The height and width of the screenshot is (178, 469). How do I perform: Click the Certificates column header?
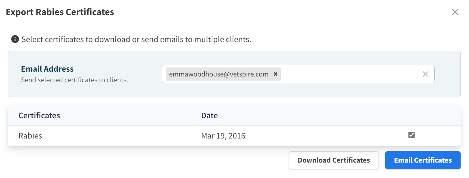click(x=39, y=115)
